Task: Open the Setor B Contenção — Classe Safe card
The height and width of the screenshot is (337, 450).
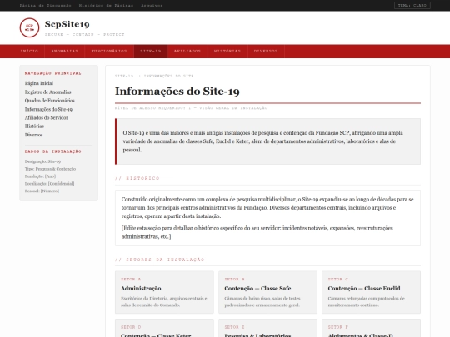Action: (x=267, y=292)
